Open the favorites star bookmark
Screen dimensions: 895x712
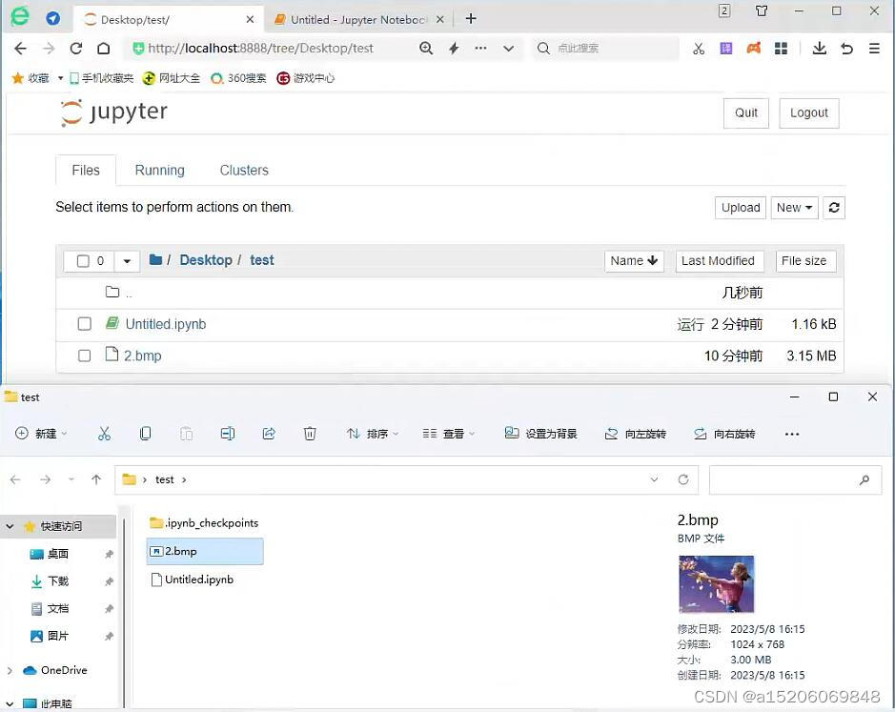[31, 78]
